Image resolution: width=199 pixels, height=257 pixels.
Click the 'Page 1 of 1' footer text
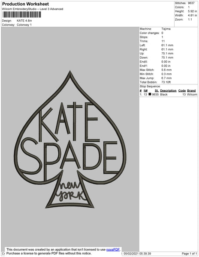(x=189, y=254)
